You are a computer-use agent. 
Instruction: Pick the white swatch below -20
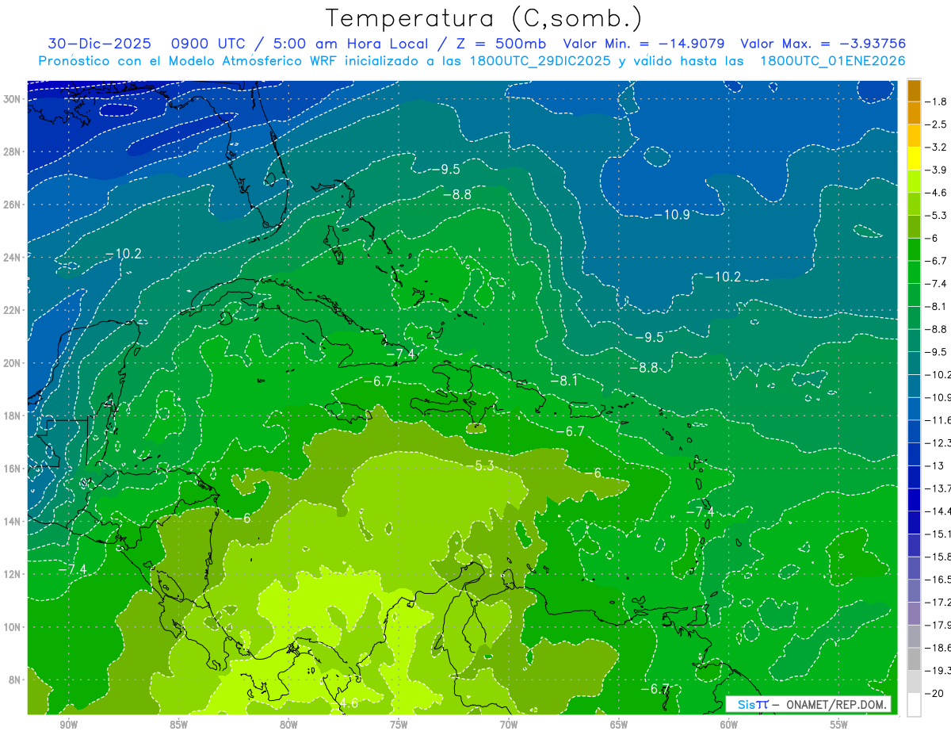914,705
